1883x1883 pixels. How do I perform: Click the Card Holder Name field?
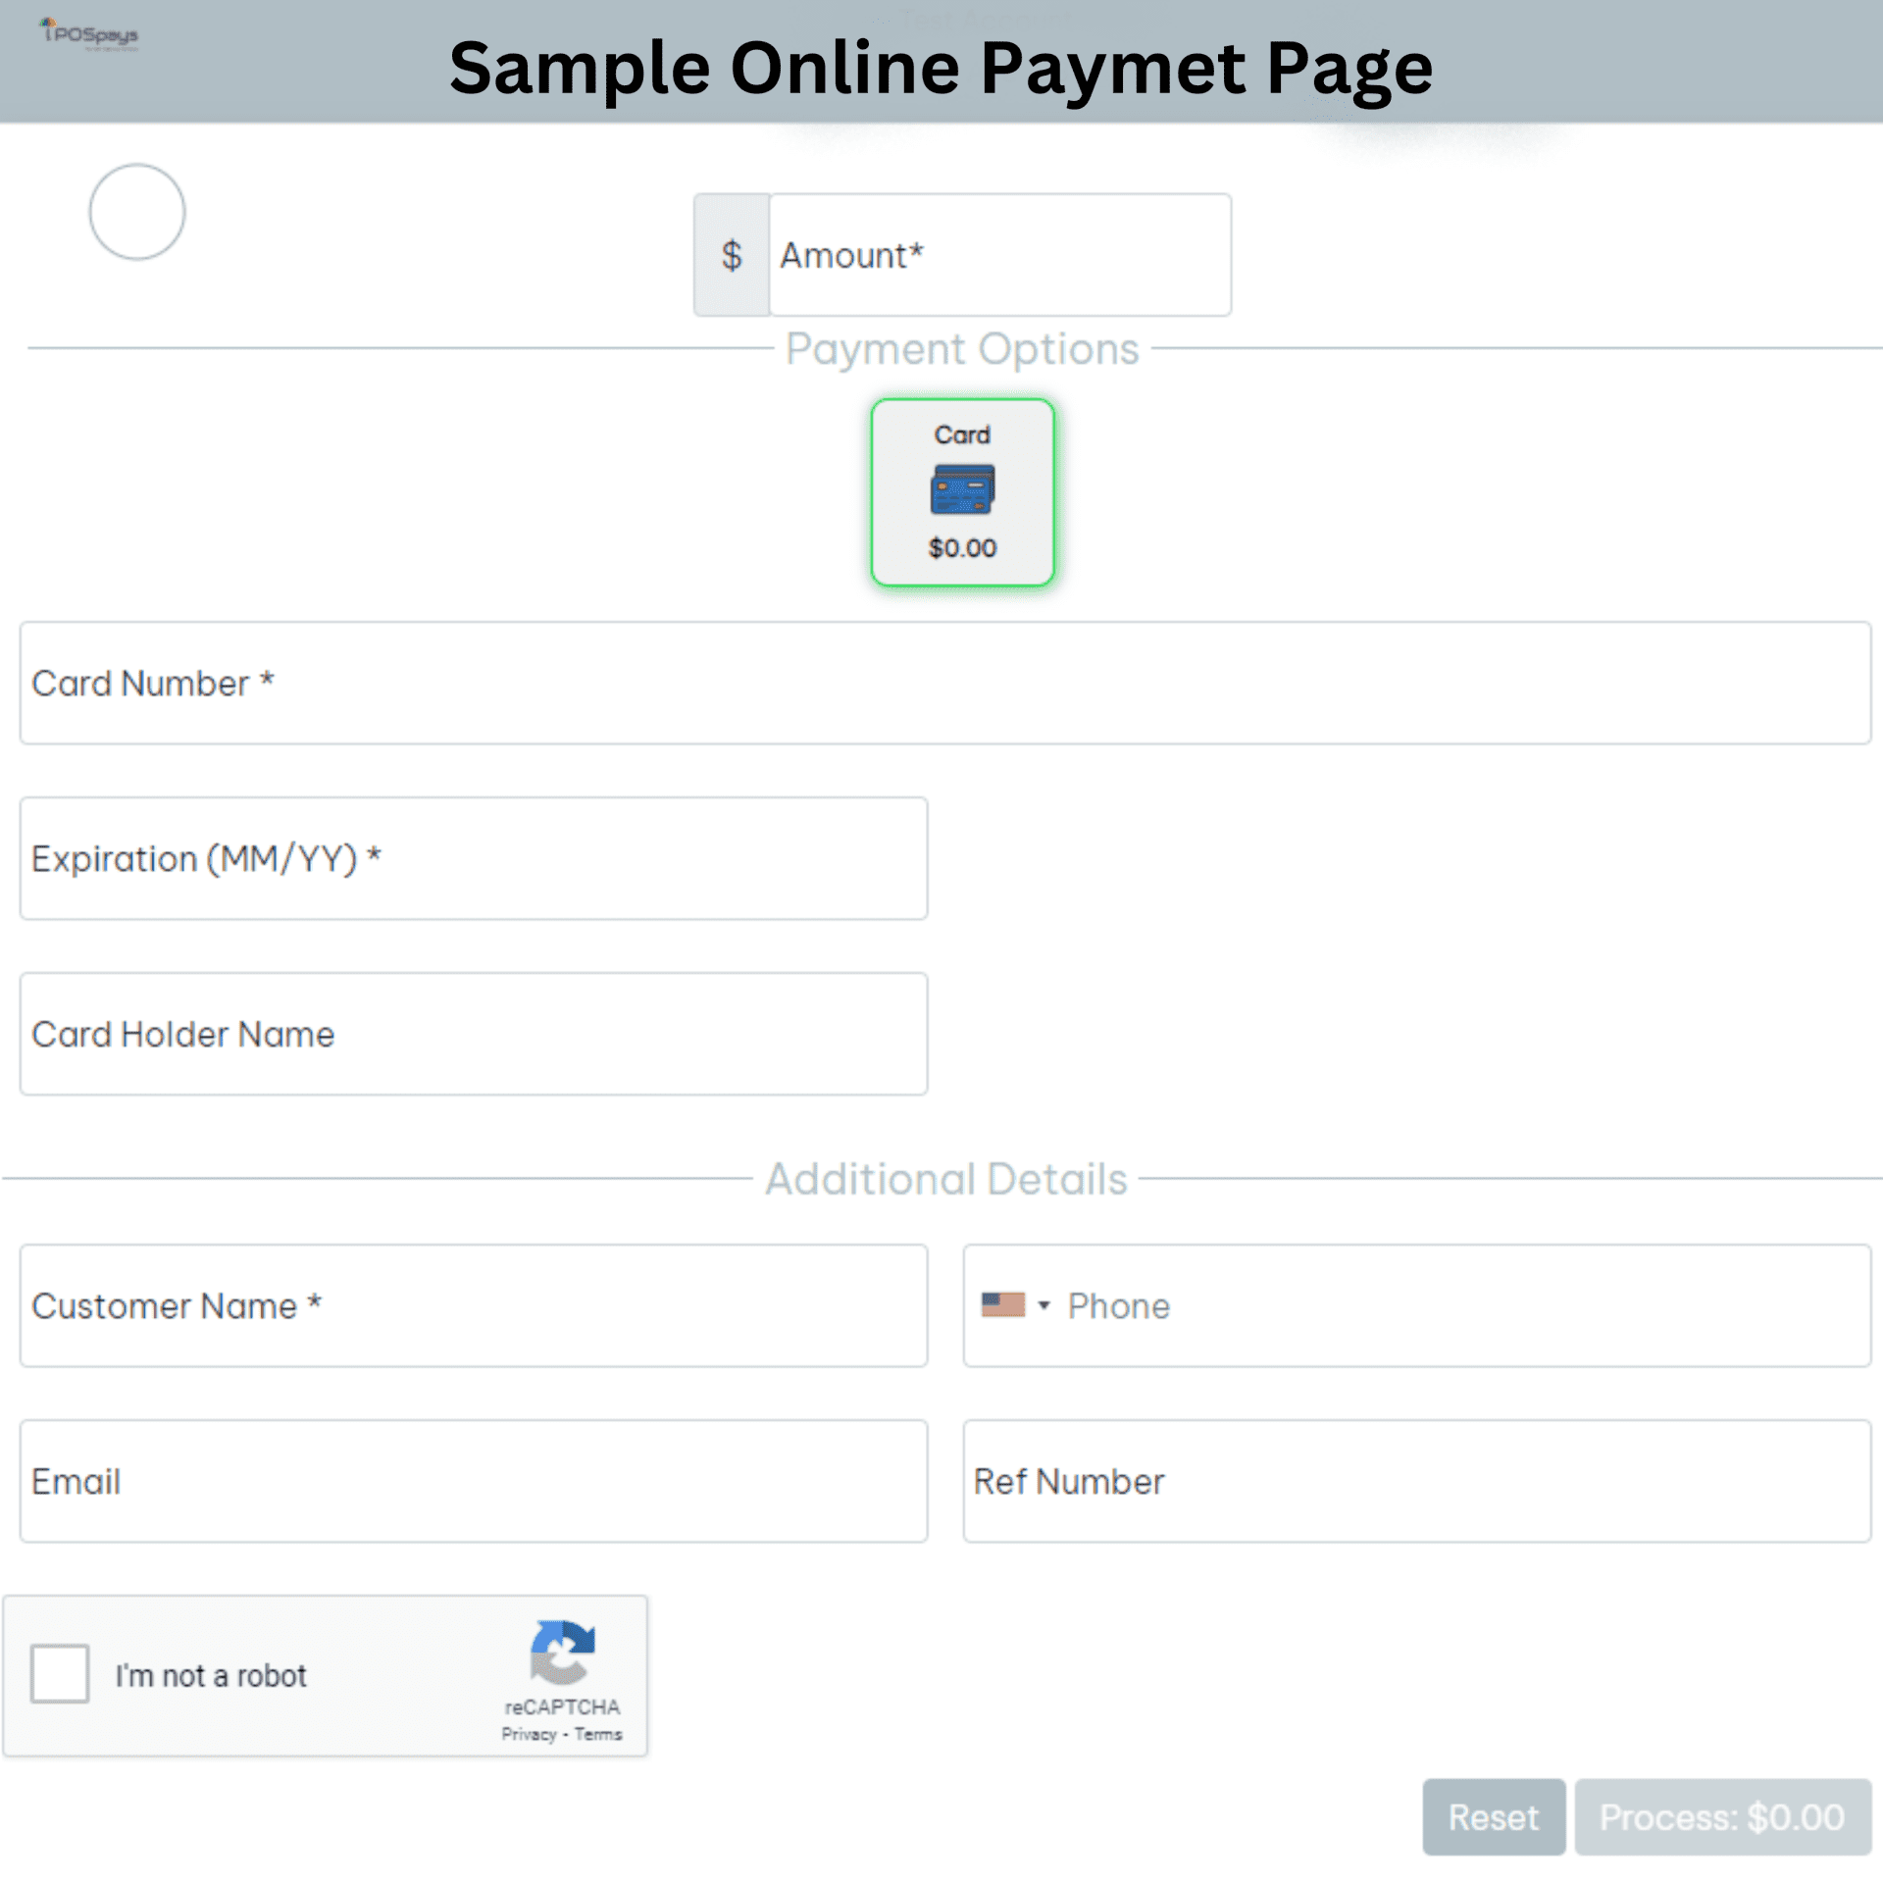click(x=474, y=1034)
